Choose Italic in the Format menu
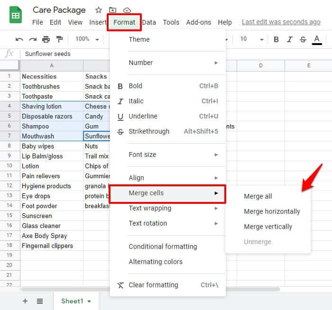The width and height of the screenshot is (332, 310). [x=168, y=101]
